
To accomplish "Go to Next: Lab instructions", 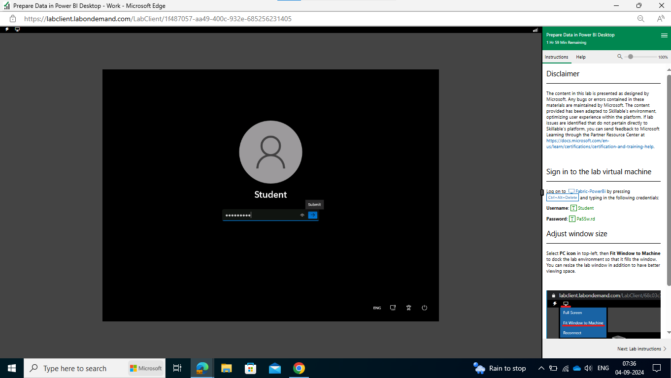I will [x=641, y=349].
